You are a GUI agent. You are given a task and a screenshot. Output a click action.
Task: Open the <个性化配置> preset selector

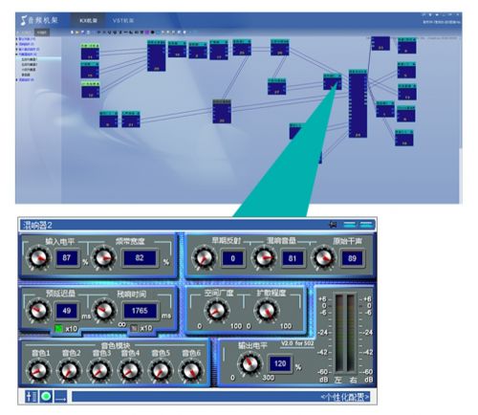click(345, 397)
